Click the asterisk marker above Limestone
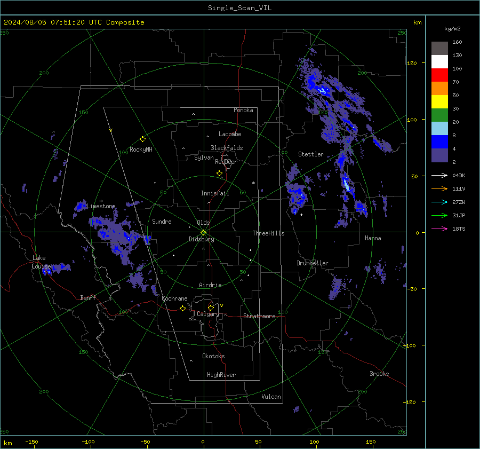The height and width of the screenshot is (449, 480). (x=101, y=201)
